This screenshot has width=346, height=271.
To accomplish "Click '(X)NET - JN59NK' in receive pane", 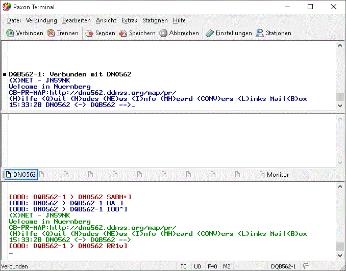I will 39,80.
